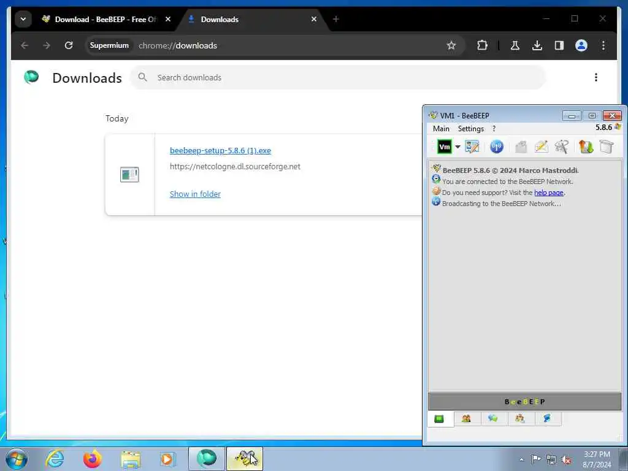Click the chrome://downloads address bar
The height and width of the screenshot is (471, 628).
pos(275,45)
